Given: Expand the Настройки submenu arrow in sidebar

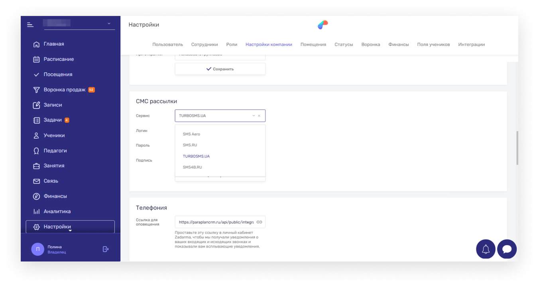Looking at the screenshot, I should tap(70, 230).
